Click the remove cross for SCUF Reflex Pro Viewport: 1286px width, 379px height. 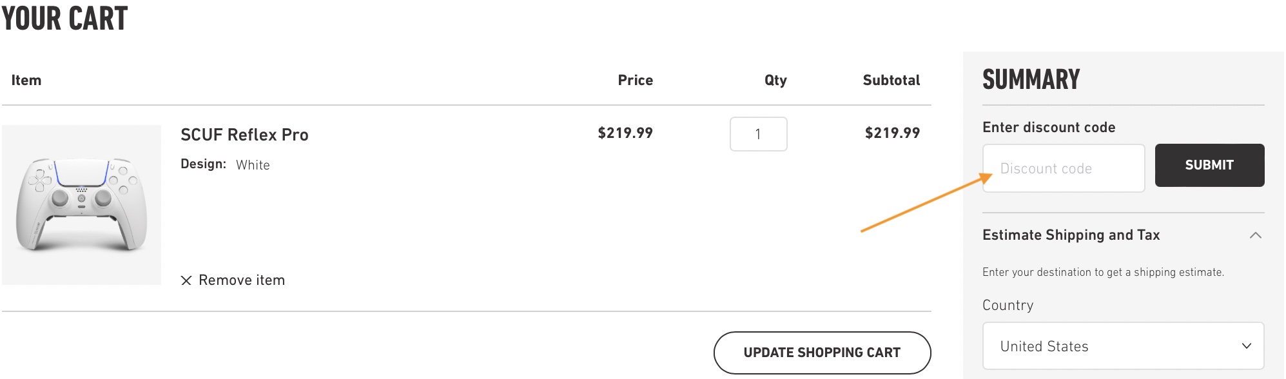coord(186,280)
